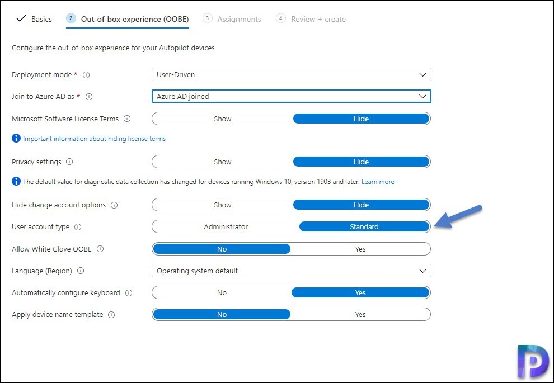
Task: Expand the Language (Region) dropdown
Action: (292, 271)
